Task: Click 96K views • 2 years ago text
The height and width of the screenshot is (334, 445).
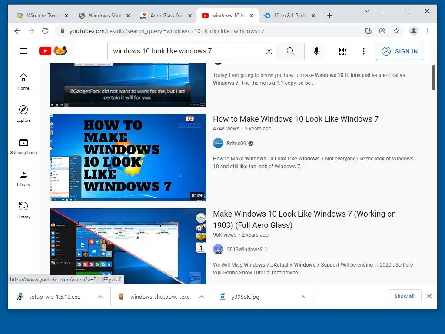Action: click(x=241, y=235)
